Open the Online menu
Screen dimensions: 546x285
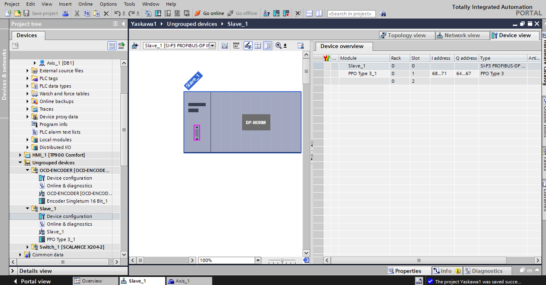pyautogui.click(x=86, y=4)
